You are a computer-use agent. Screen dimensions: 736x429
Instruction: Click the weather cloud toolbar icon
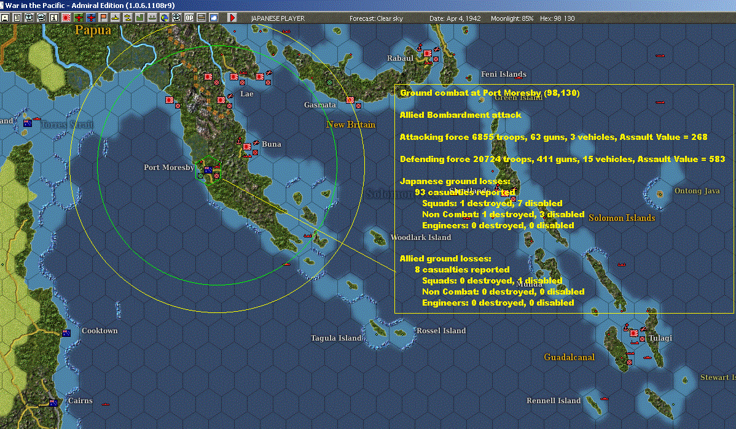click(214, 18)
